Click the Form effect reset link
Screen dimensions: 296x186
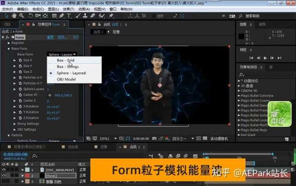point(50,37)
